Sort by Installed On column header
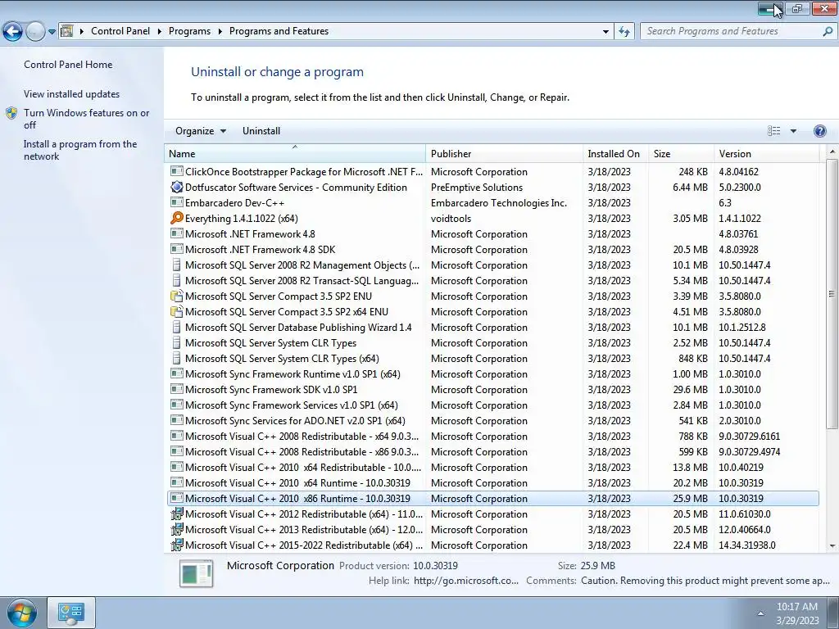839x629 pixels. pos(615,153)
